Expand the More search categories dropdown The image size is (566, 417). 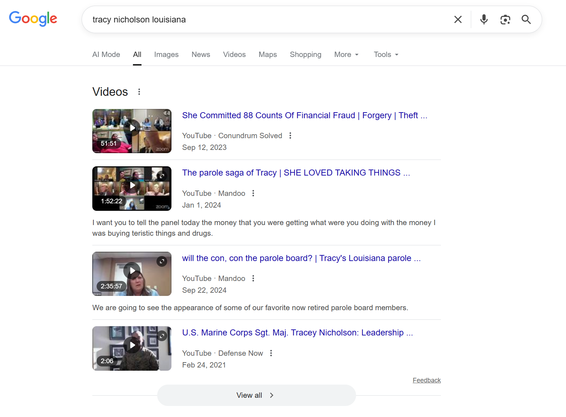pos(346,54)
